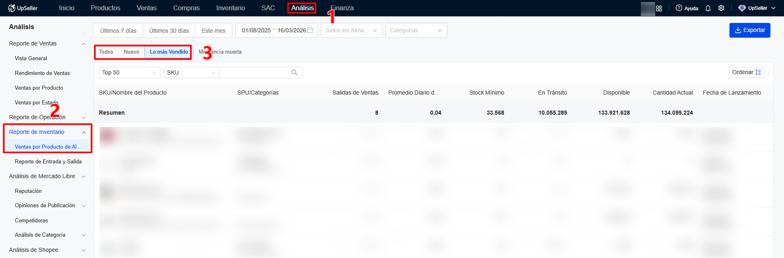Open Reporte de Entrada y Salida
The height and width of the screenshot is (258, 784).
coord(48,162)
